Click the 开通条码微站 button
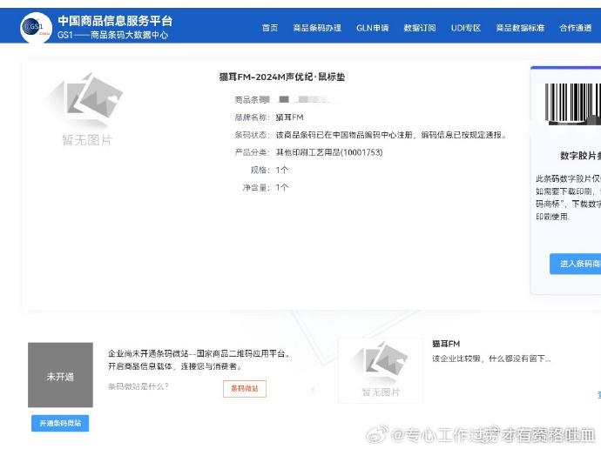Screen dimensions: 601x449 60,423
